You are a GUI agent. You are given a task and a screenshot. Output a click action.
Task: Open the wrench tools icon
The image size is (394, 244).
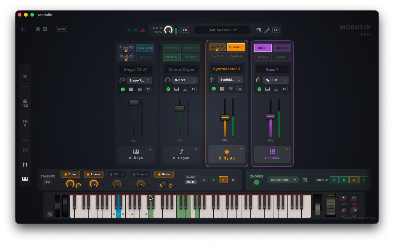(x=267, y=30)
